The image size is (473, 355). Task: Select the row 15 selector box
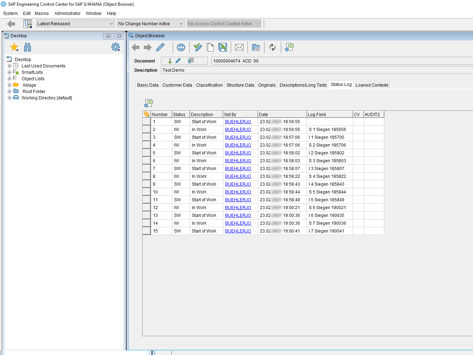(146, 231)
